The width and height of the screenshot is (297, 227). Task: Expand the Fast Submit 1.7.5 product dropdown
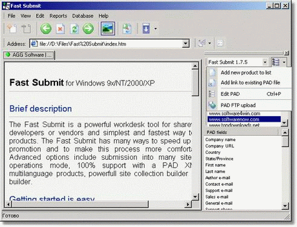265,62
